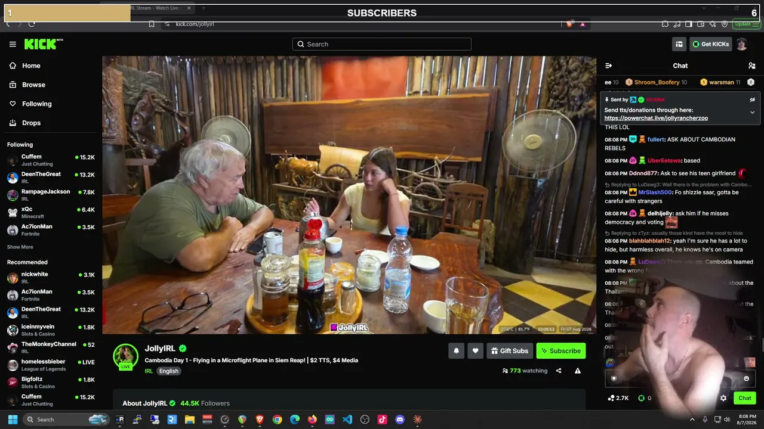This screenshot has width=764, height=429.
Task: Open RampageJackson channel in Following list
Action: pyautogui.click(x=51, y=195)
